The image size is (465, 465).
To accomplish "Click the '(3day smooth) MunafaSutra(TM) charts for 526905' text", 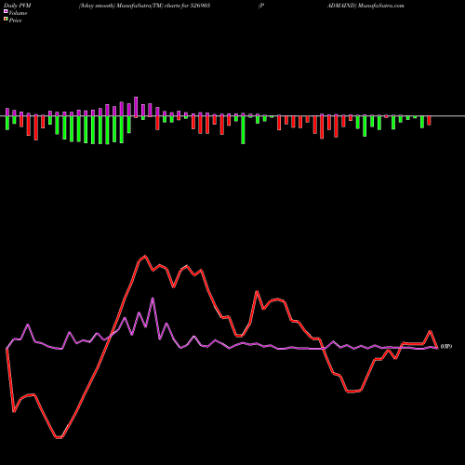I will pyautogui.click(x=145, y=6).
